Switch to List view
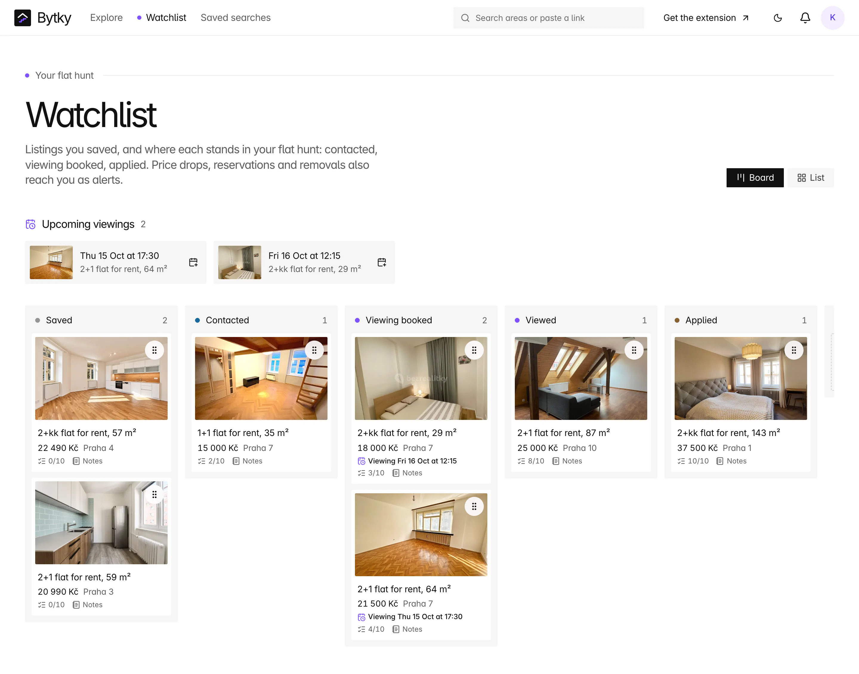Viewport: 859px width, 674px height. (x=810, y=177)
